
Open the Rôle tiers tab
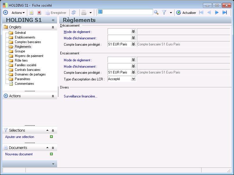pos(21,60)
